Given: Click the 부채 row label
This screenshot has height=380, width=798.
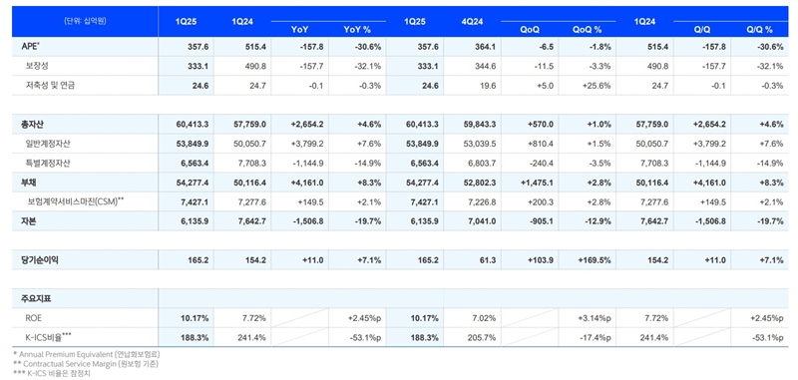Looking at the screenshot, I should click(x=23, y=183).
